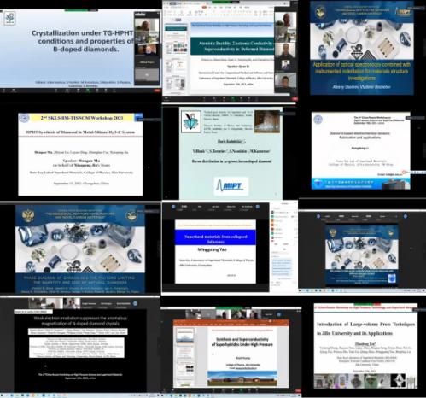Mute microphone in Deformed Diamond Zoom toolbar
426x398 pixels.
[x=166, y=97]
